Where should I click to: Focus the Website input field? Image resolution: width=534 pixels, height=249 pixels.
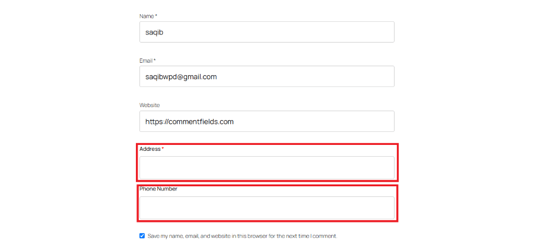click(x=267, y=121)
